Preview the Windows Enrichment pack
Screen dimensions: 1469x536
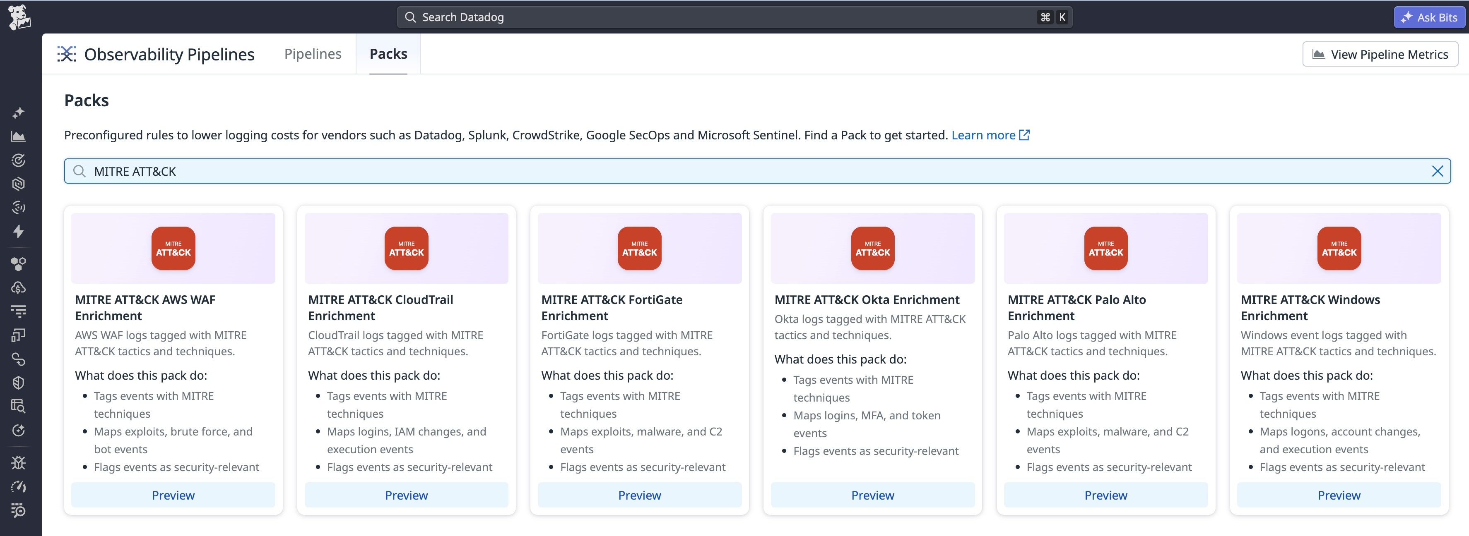(x=1339, y=495)
